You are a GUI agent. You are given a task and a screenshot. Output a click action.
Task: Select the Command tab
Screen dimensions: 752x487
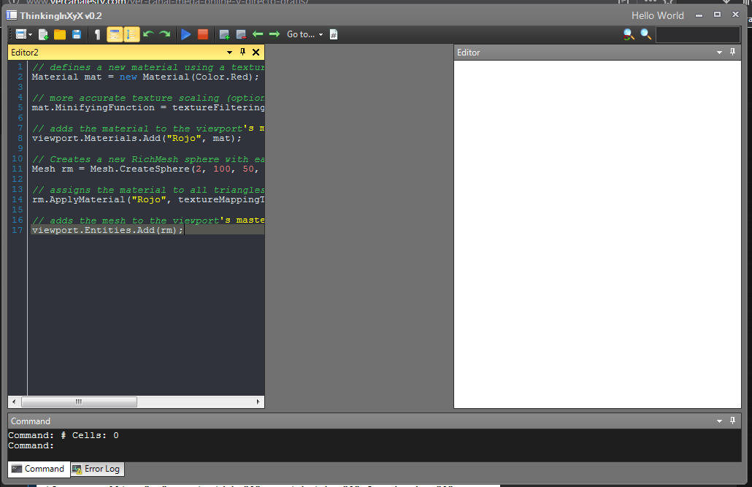(38, 469)
